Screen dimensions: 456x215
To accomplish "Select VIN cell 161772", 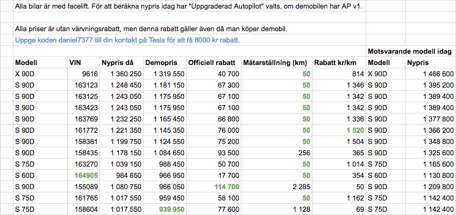I will coord(83,131).
